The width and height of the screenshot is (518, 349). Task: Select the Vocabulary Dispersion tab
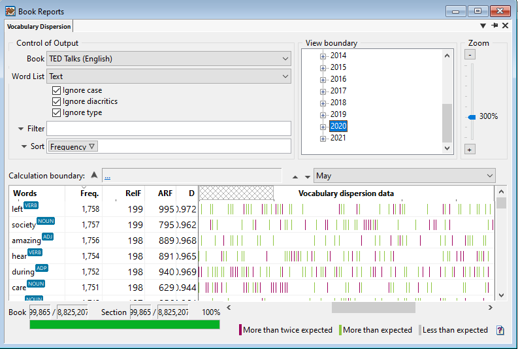point(39,27)
